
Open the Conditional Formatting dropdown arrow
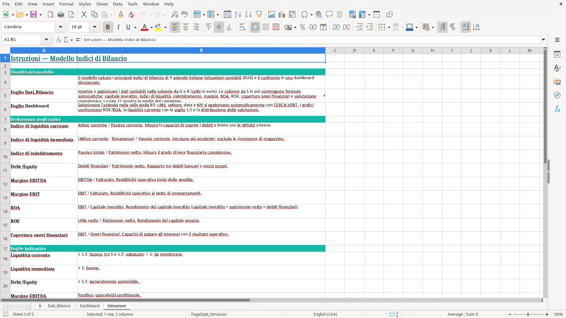(x=433, y=27)
